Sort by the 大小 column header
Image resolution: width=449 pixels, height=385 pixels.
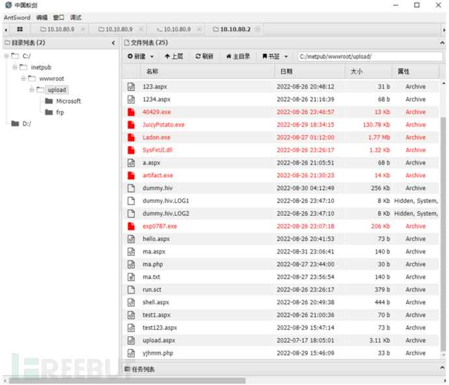pyautogui.click(x=369, y=72)
